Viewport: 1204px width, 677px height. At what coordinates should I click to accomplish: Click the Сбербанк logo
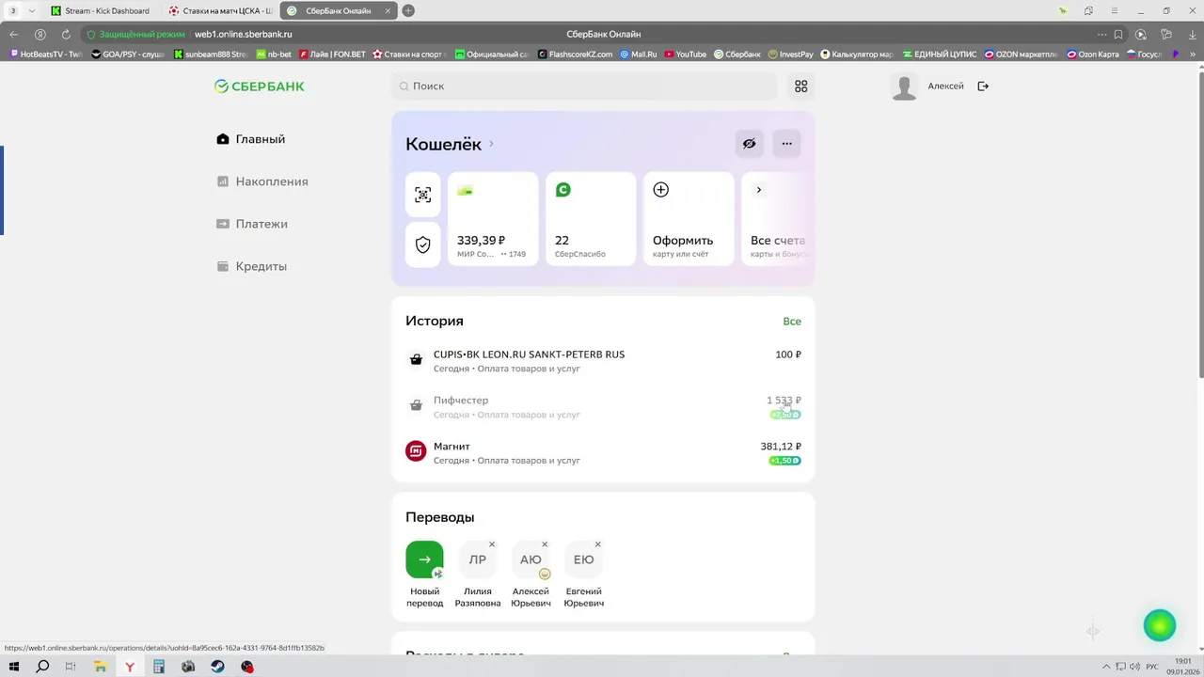tap(260, 87)
